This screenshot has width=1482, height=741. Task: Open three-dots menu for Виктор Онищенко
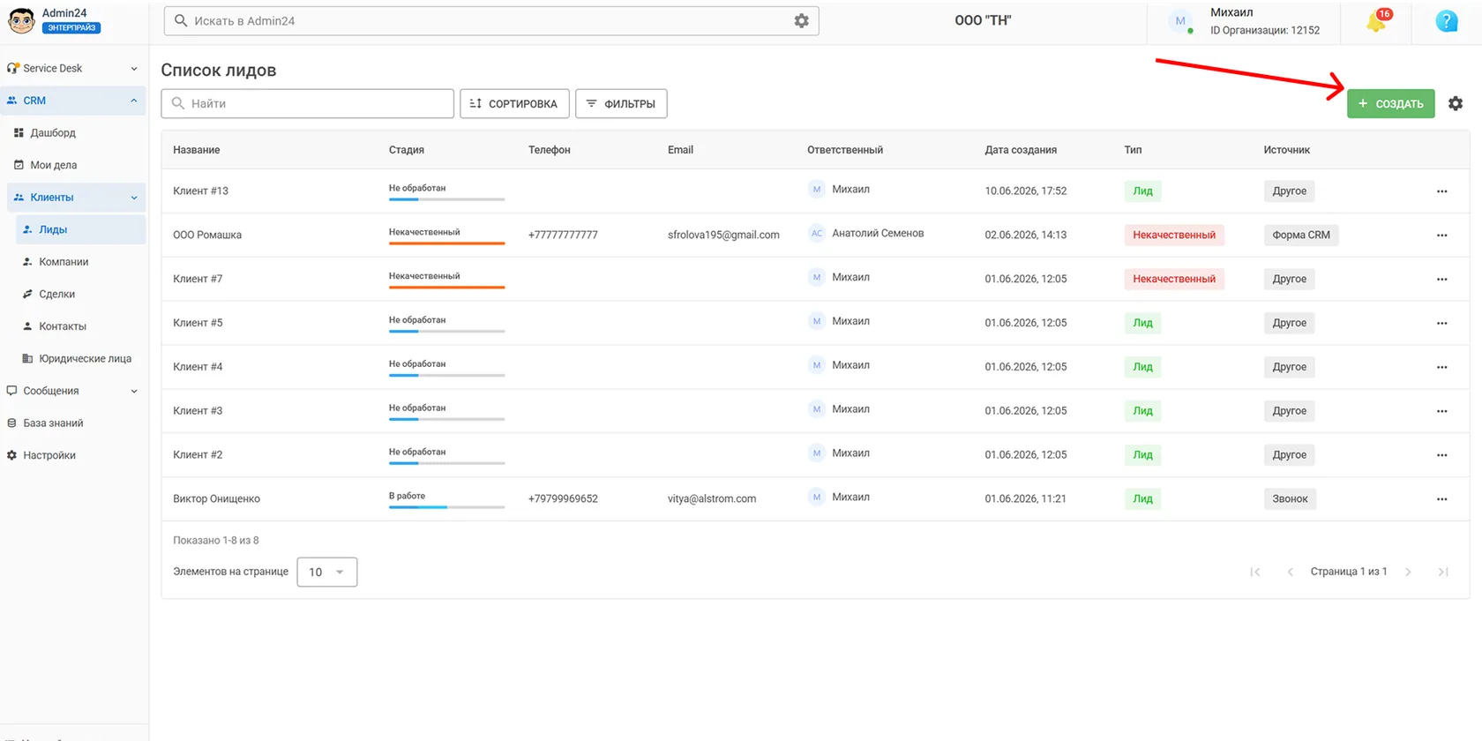pyautogui.click(x=1441, y=499)
